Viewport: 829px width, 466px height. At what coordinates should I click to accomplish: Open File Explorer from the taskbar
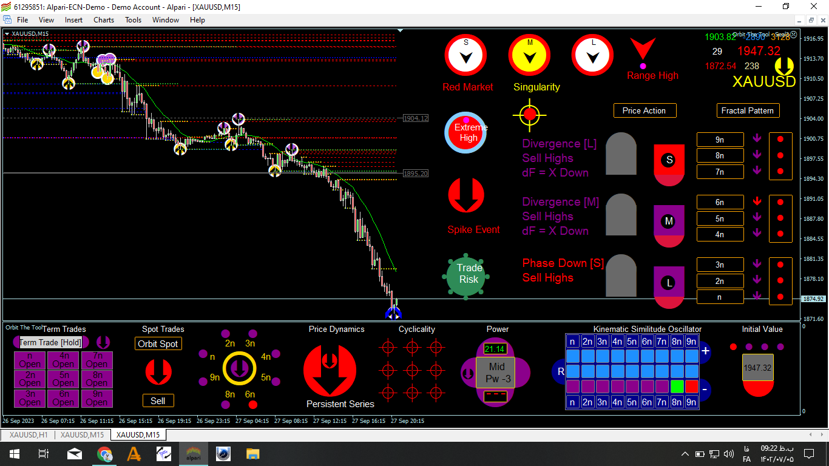pos(253,454)
